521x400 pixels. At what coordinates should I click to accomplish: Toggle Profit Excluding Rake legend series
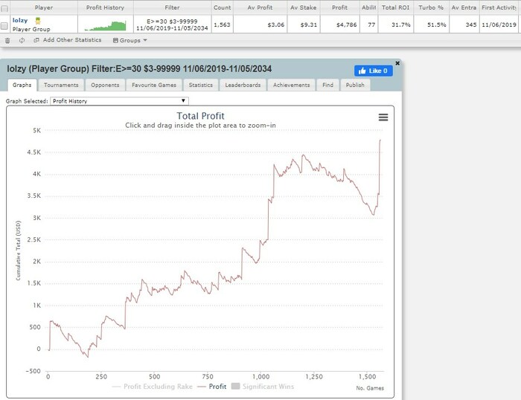tap(153, 387)
